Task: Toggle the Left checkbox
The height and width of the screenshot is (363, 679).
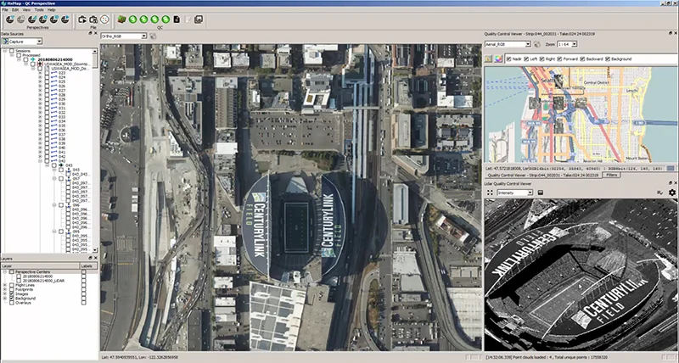Action: (526, 59)
